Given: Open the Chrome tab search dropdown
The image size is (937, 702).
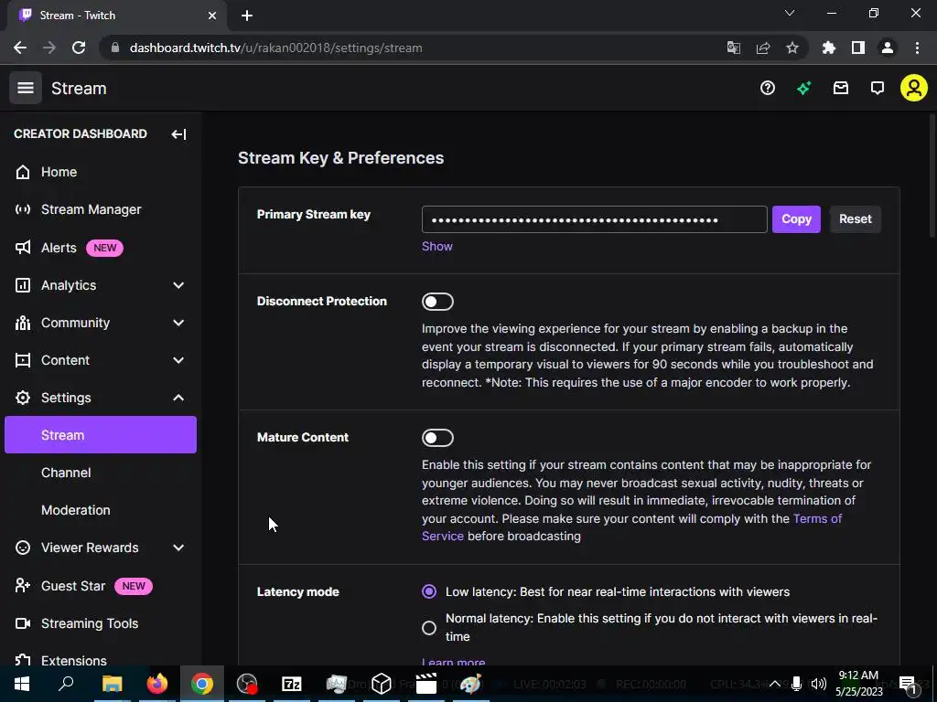Looking at the screenshot, I should tap(790, 13).
